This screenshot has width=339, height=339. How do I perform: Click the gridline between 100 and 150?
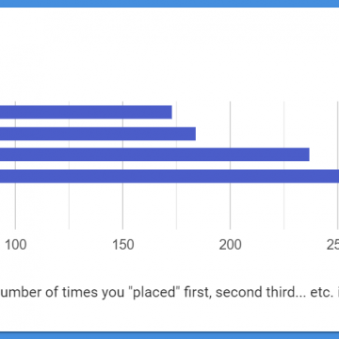69,205
